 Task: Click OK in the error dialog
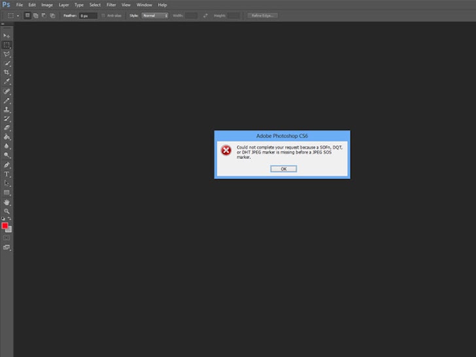284,169
